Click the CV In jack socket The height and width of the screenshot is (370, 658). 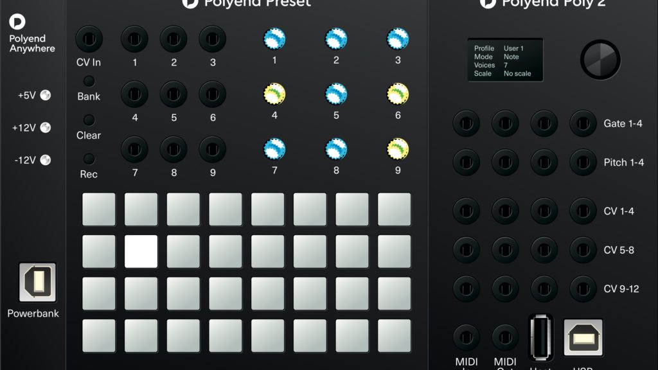[x=89, y=39]
